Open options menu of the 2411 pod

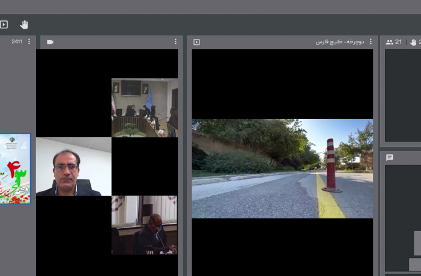[29, 42]
